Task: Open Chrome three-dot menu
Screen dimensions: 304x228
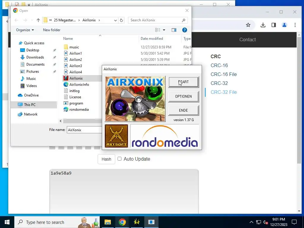Action: [x=295, y=25]
